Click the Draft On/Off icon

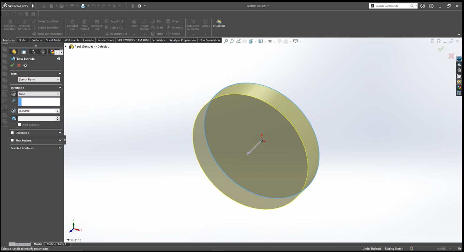(14, 119)
